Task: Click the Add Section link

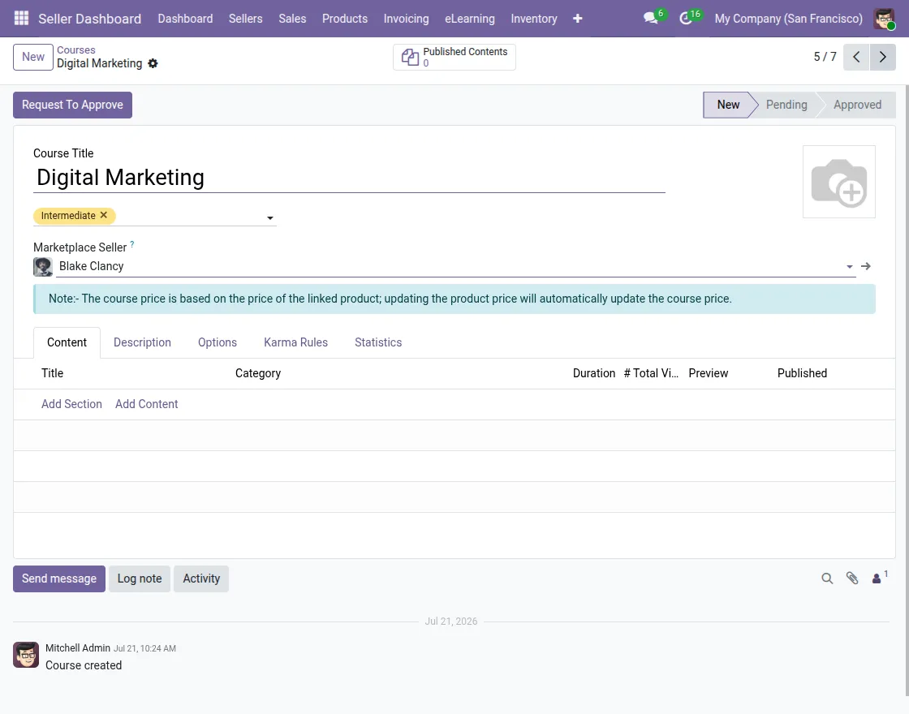Action: click(x=71, y=404)
